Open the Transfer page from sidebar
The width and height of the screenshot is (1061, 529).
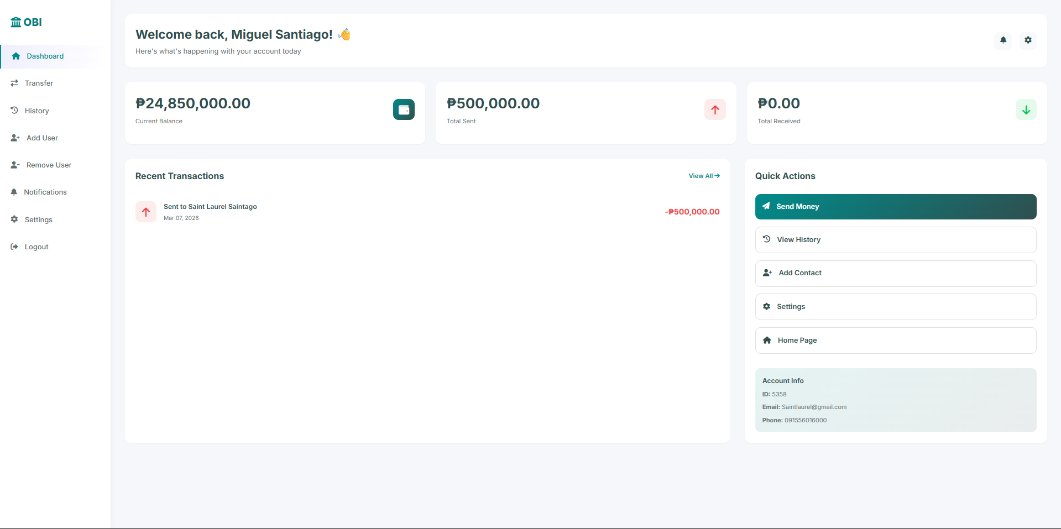39,83
